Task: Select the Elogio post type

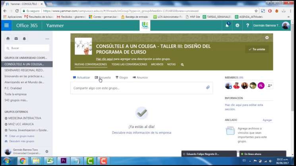Action: pos(122,78)
